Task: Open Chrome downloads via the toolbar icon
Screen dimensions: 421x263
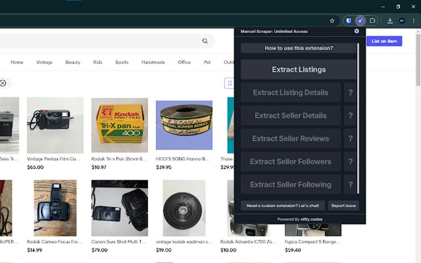Action: coord(390,20)
